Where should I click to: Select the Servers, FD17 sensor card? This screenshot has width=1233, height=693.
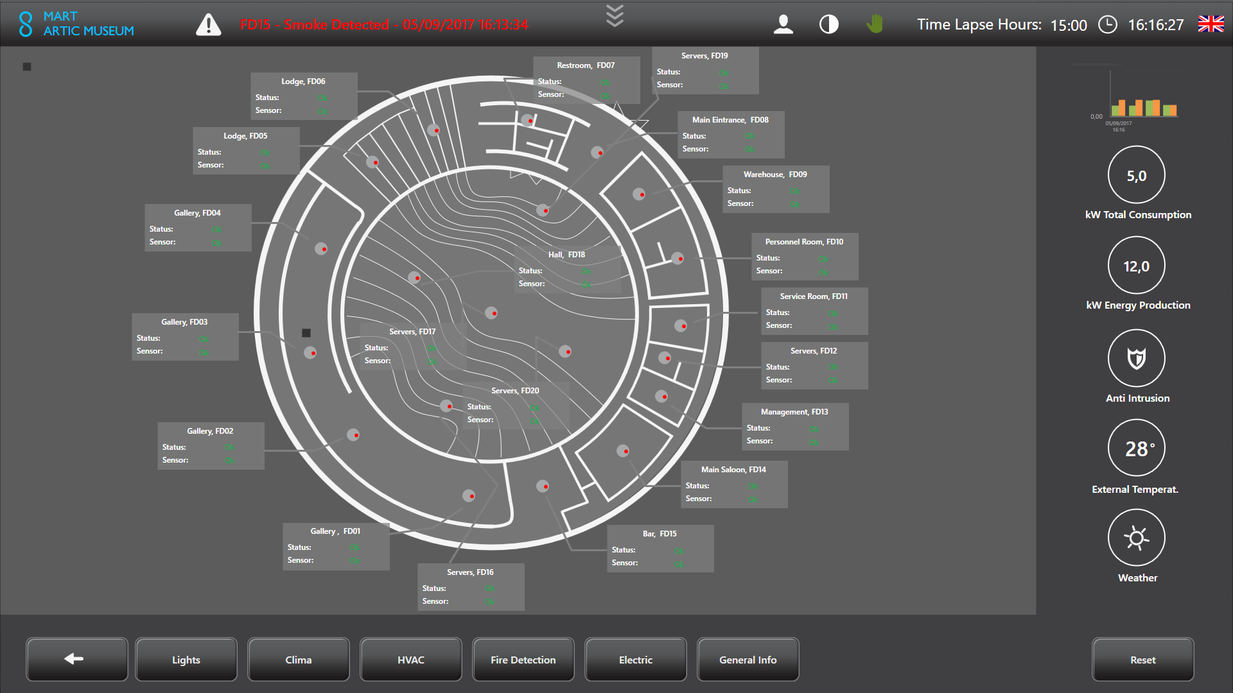(x=413, y=346)
